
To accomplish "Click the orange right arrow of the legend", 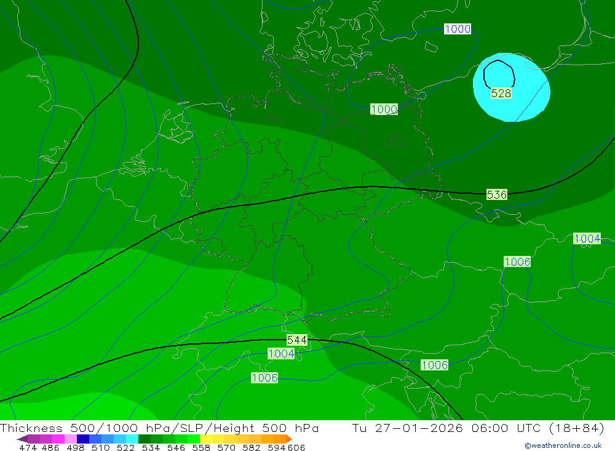I will coord(289,439).
